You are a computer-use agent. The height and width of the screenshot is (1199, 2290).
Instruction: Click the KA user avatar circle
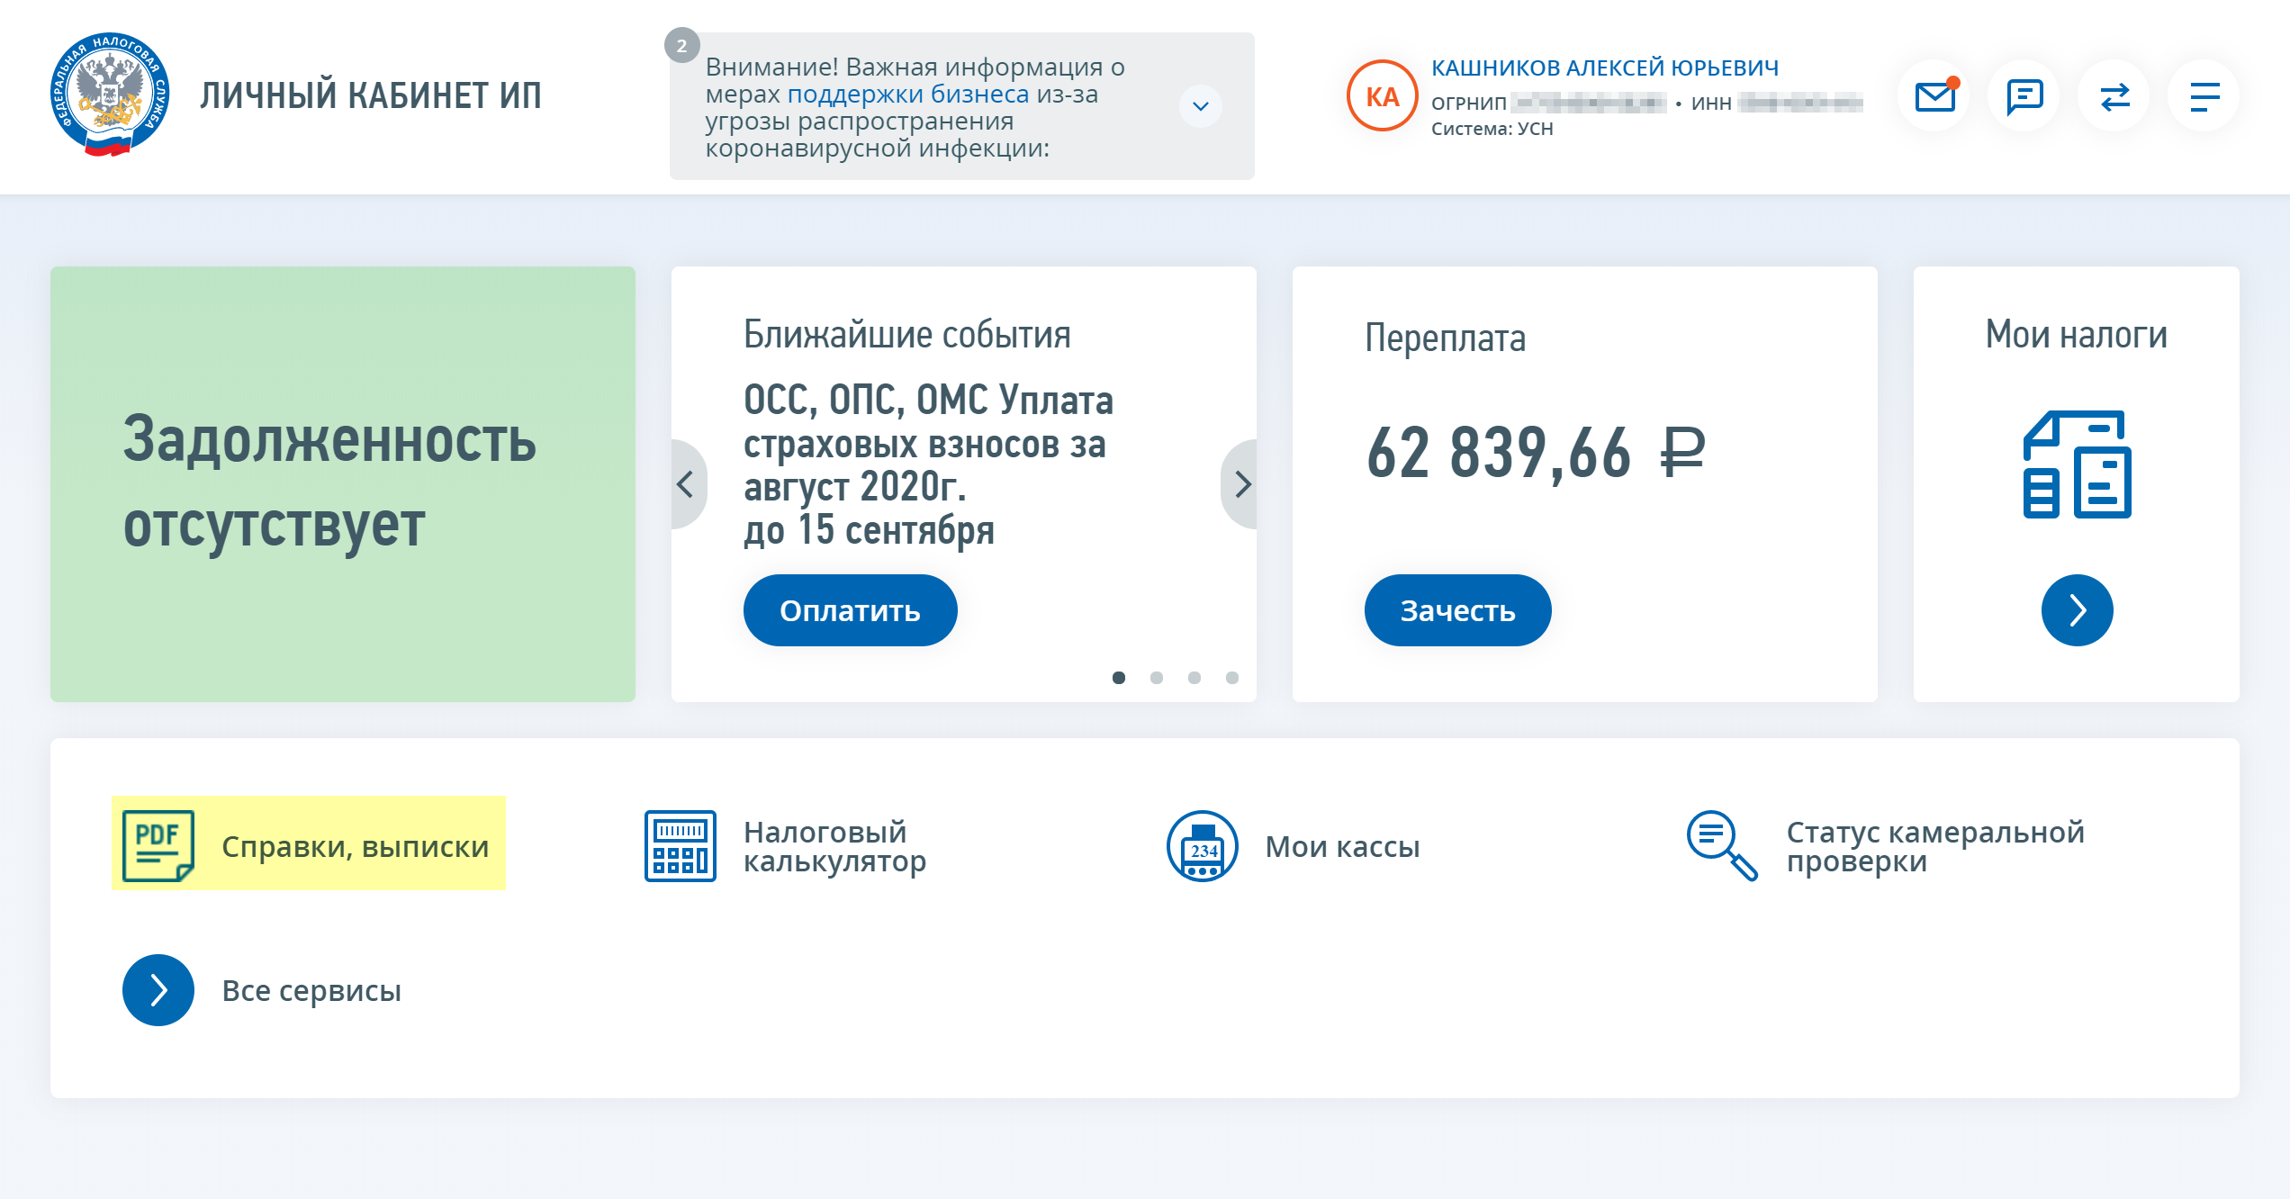point(1382,95)
